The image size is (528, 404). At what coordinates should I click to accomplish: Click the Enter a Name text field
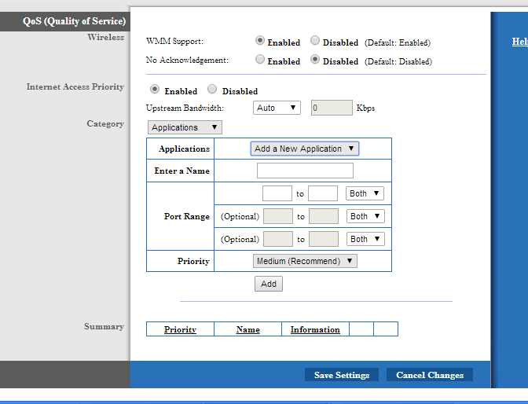point(305,171)
